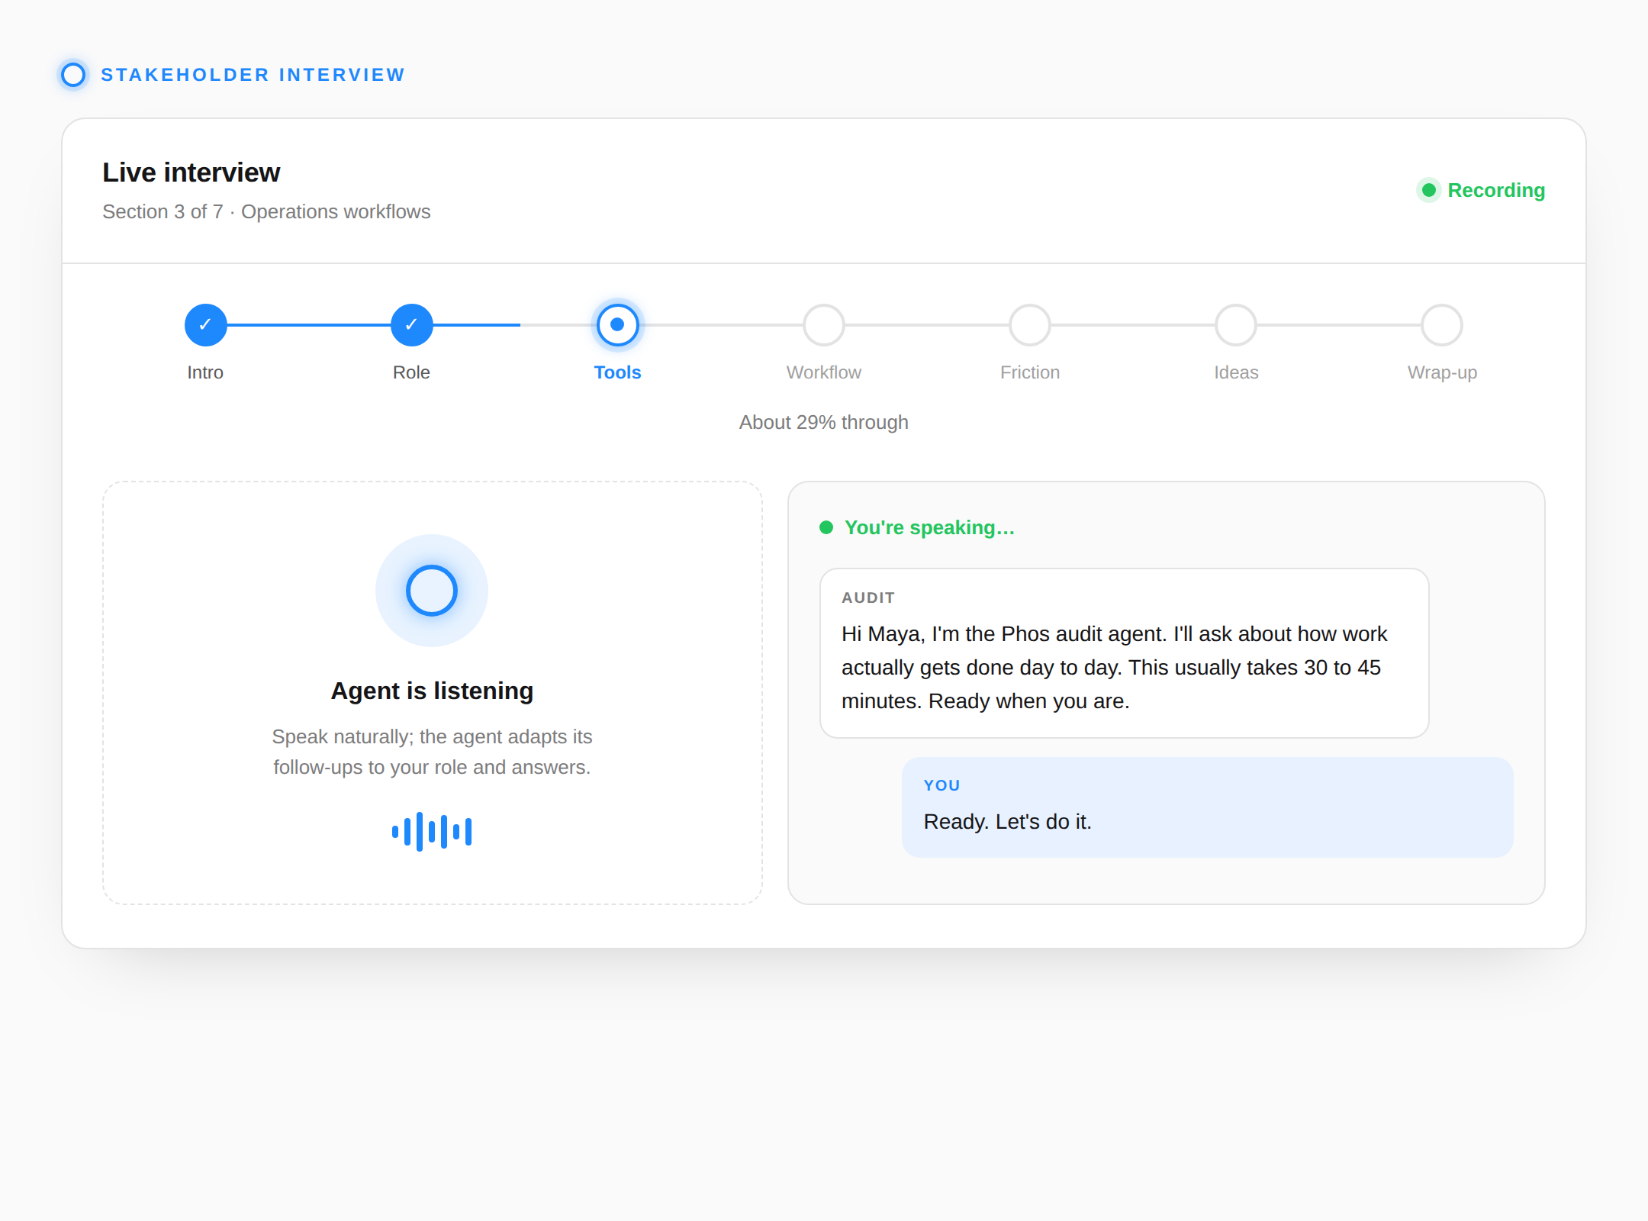This screenshot has width=1648, height=1221.
Task: Click the Ideas step label
Action: [x=1236, y=372]
